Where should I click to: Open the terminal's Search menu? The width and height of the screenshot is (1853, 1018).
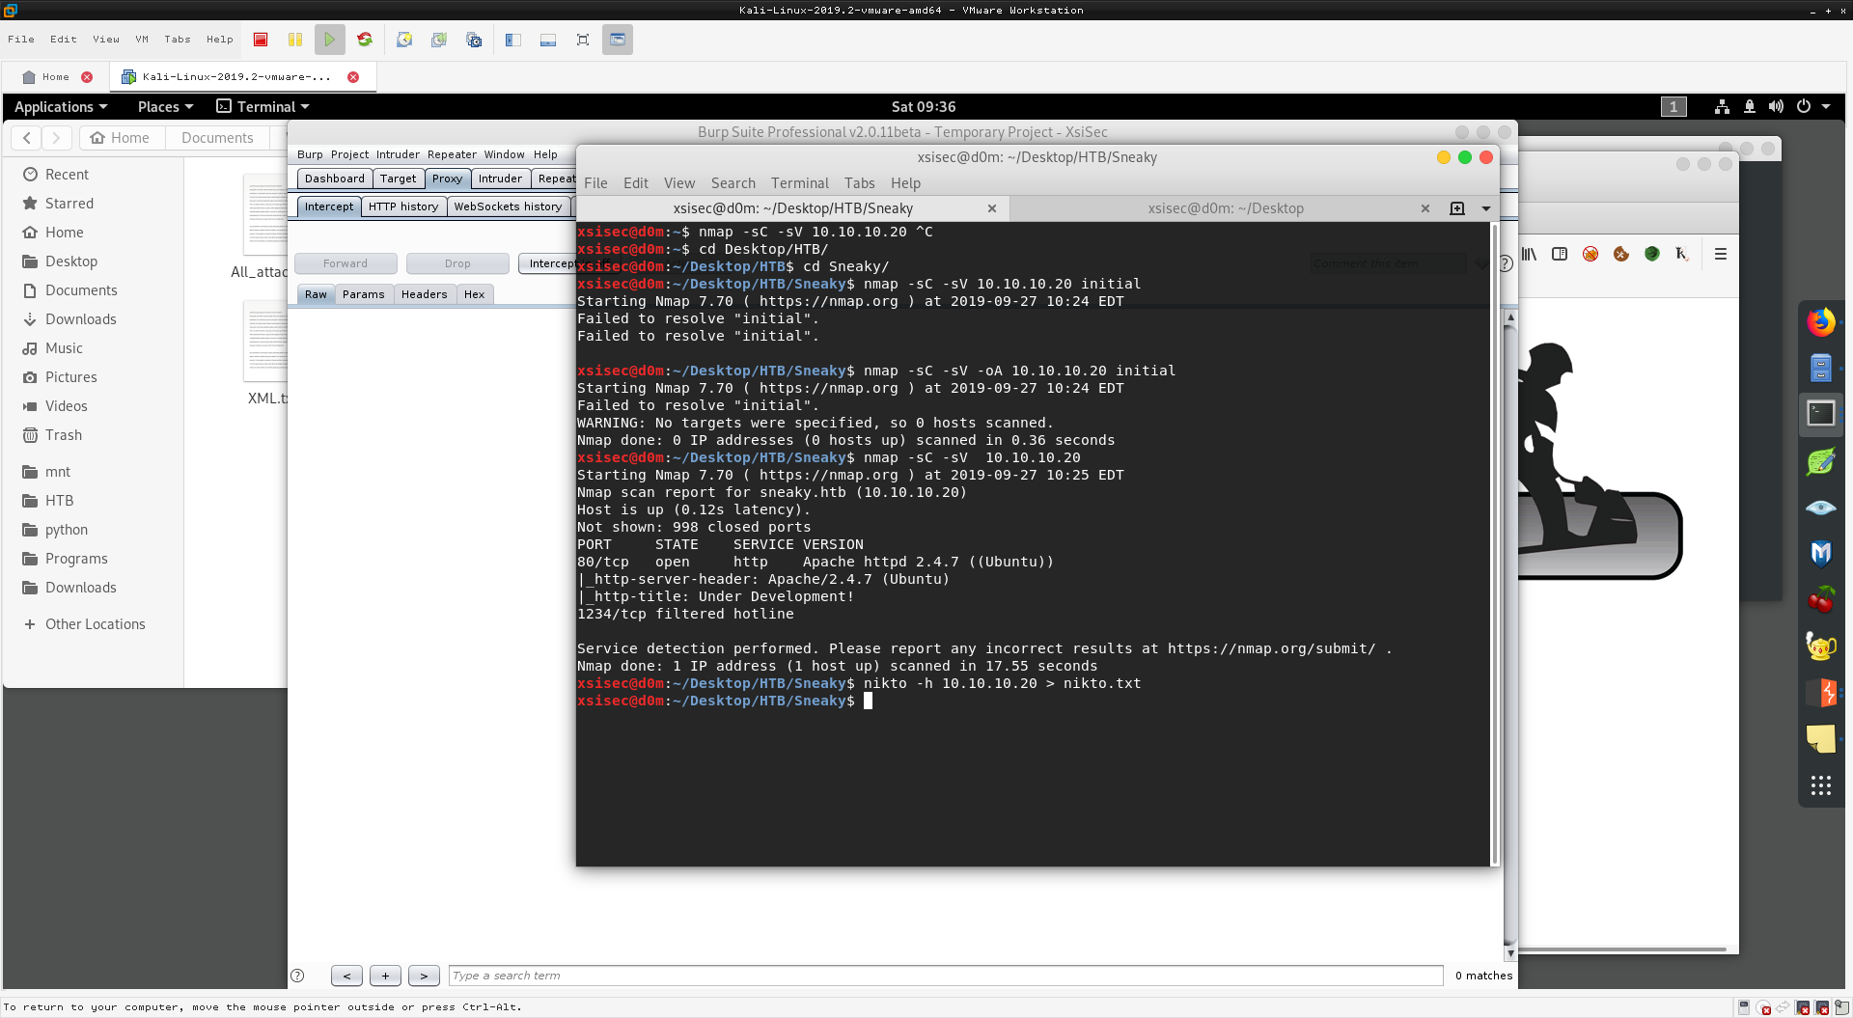click(x=733, y=183)
